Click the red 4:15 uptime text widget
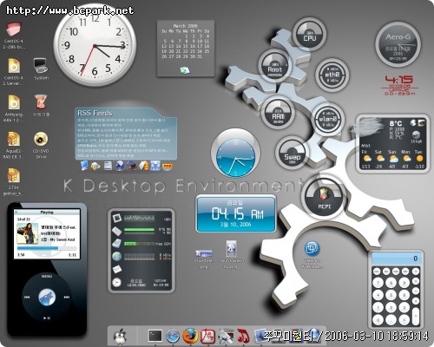The image size is (434, 347). pos(399,85)
